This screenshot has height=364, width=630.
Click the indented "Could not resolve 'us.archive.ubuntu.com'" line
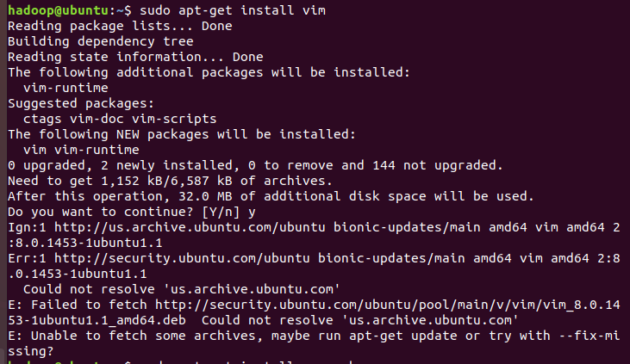click(x=182, y=289)
